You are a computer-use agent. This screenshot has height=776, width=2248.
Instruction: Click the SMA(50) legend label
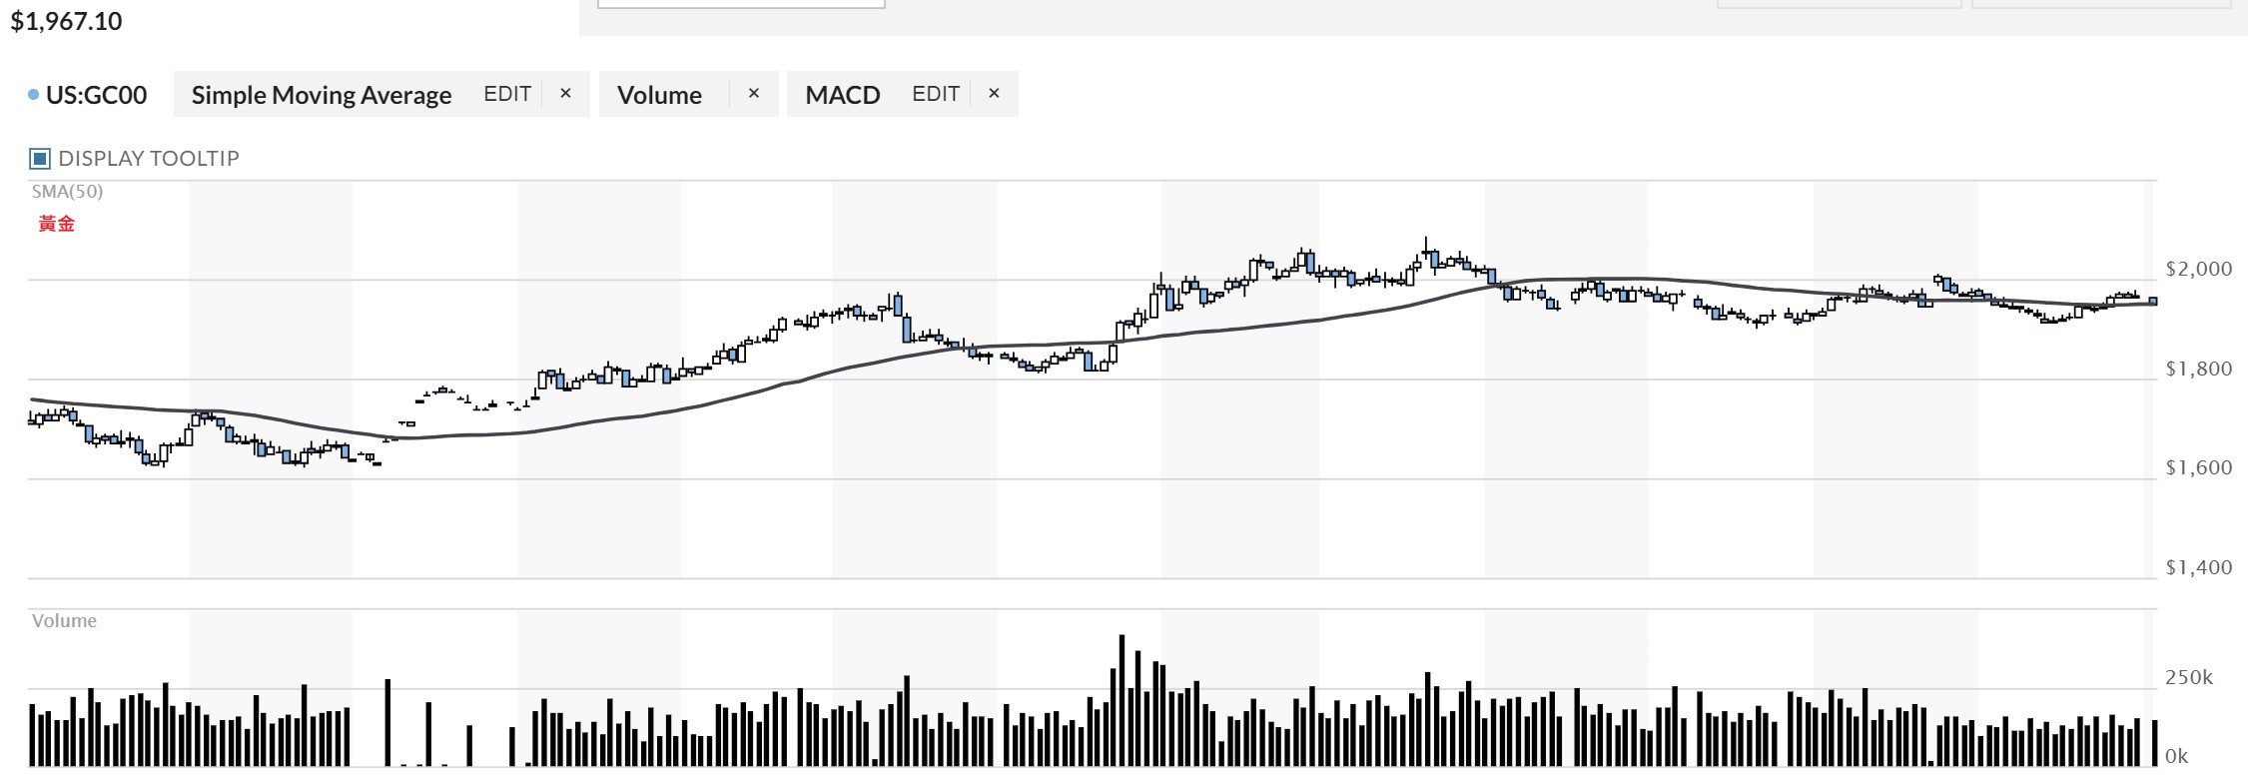point(67,192)
